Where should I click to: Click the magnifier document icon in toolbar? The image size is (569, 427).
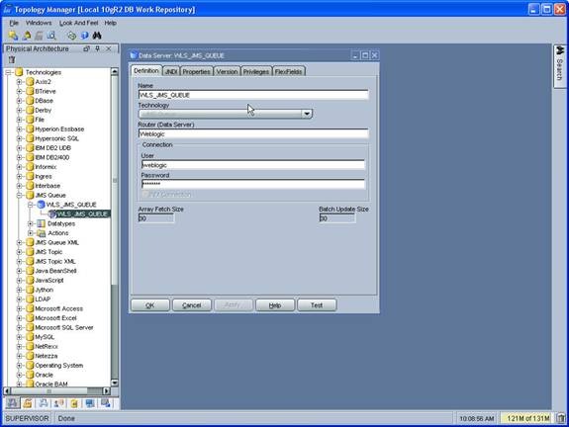tap(51, 36)
